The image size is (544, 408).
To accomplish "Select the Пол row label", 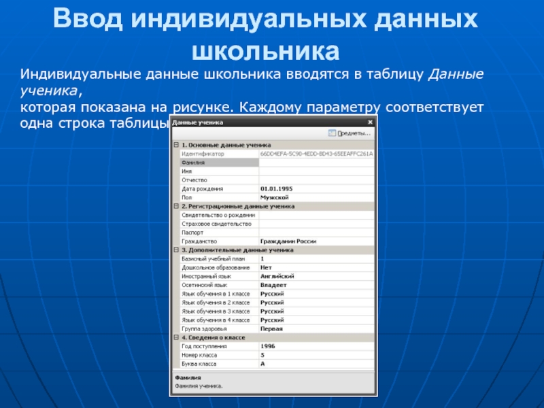I will (186, 197).
